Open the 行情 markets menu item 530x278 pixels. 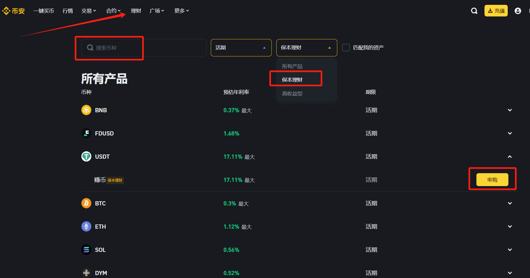click(x=68, y=11)
